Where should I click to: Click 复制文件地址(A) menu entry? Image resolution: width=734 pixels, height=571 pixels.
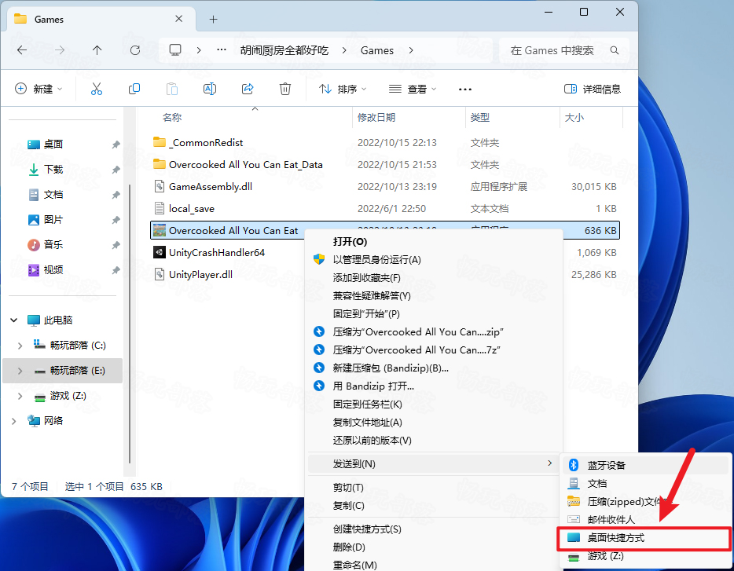(434, 423)
